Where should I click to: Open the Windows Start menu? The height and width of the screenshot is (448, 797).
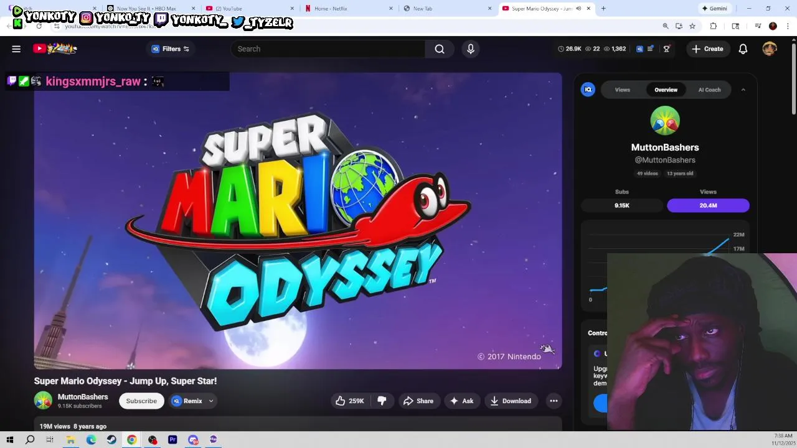click(9, 439)
